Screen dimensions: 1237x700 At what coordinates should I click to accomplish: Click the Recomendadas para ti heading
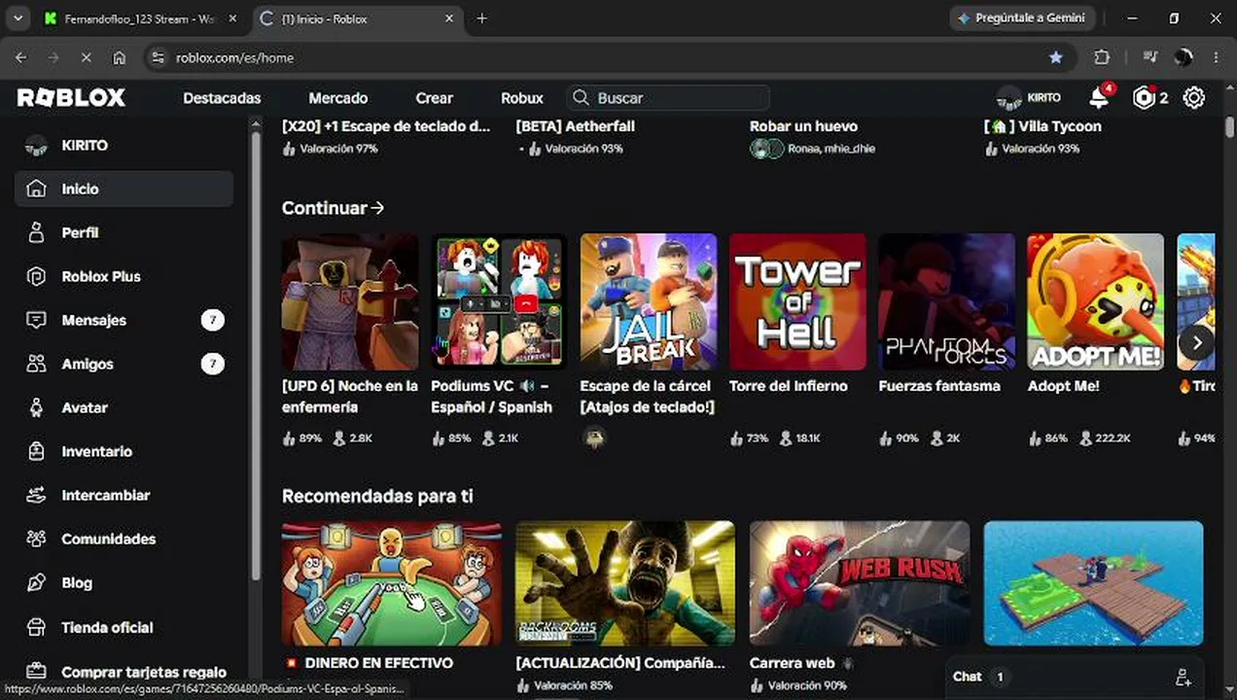tap(377, 496)
